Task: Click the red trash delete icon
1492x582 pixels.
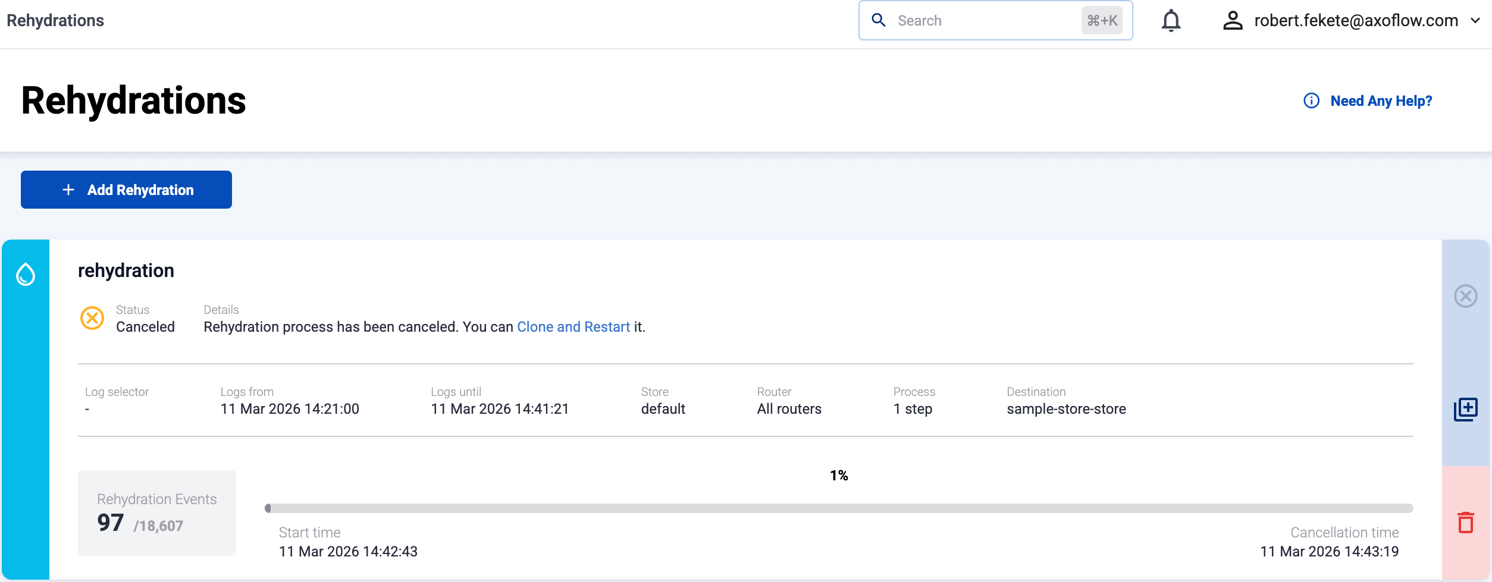Action: 1465,523
